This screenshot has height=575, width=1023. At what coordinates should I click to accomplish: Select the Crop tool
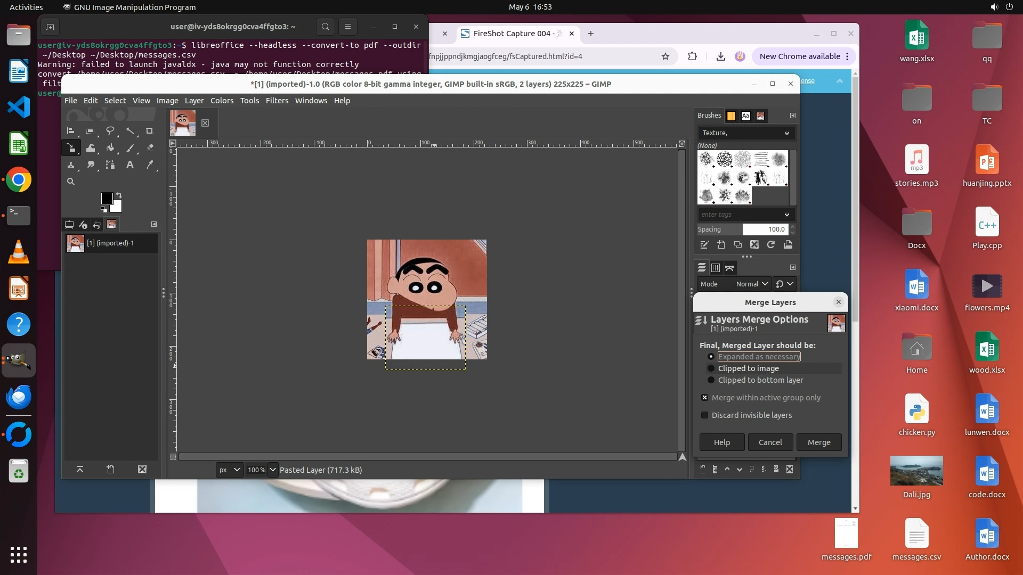pyautogui.click(x=150, y=130)
